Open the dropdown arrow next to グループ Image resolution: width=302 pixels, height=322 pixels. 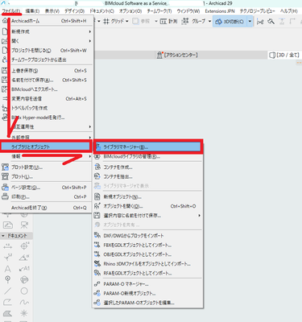(209, 21)
